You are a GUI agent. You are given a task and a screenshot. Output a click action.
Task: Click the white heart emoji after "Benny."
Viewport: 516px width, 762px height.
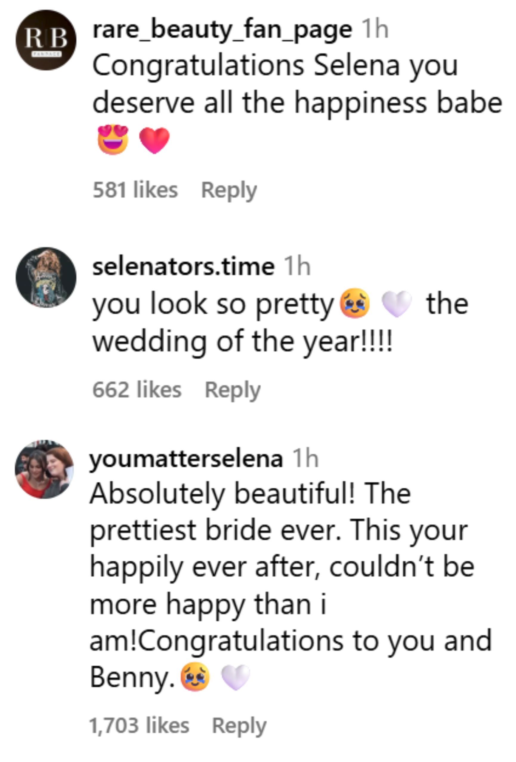236,677
